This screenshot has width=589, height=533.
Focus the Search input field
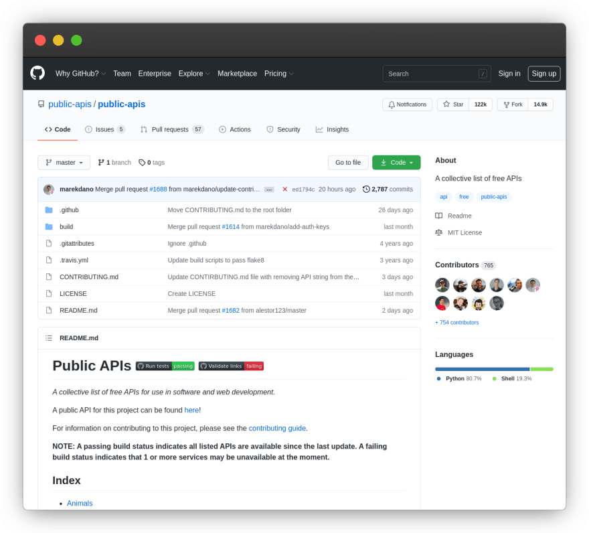coord(436,74)
